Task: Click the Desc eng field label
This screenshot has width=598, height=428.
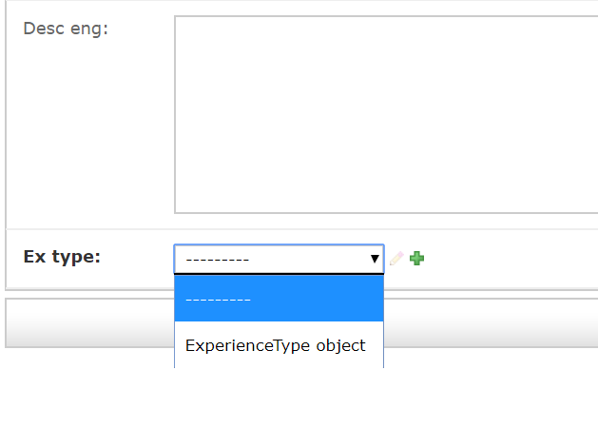Action: click(66, 29)
